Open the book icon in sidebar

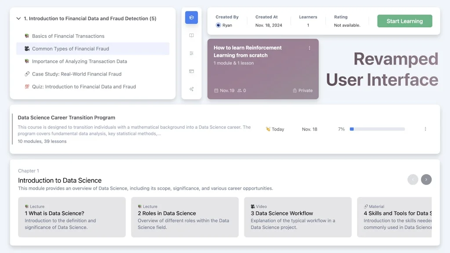pos(191,36)
